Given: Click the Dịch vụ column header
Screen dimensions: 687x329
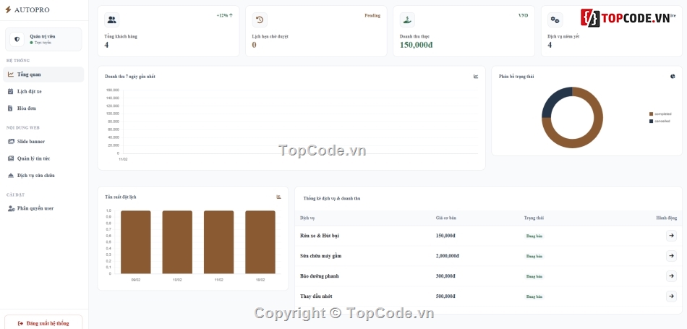Looking at the screenshot, I should click(307, 218).
